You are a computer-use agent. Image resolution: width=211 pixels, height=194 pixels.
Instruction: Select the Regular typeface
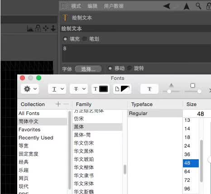(x=155, y=113)
